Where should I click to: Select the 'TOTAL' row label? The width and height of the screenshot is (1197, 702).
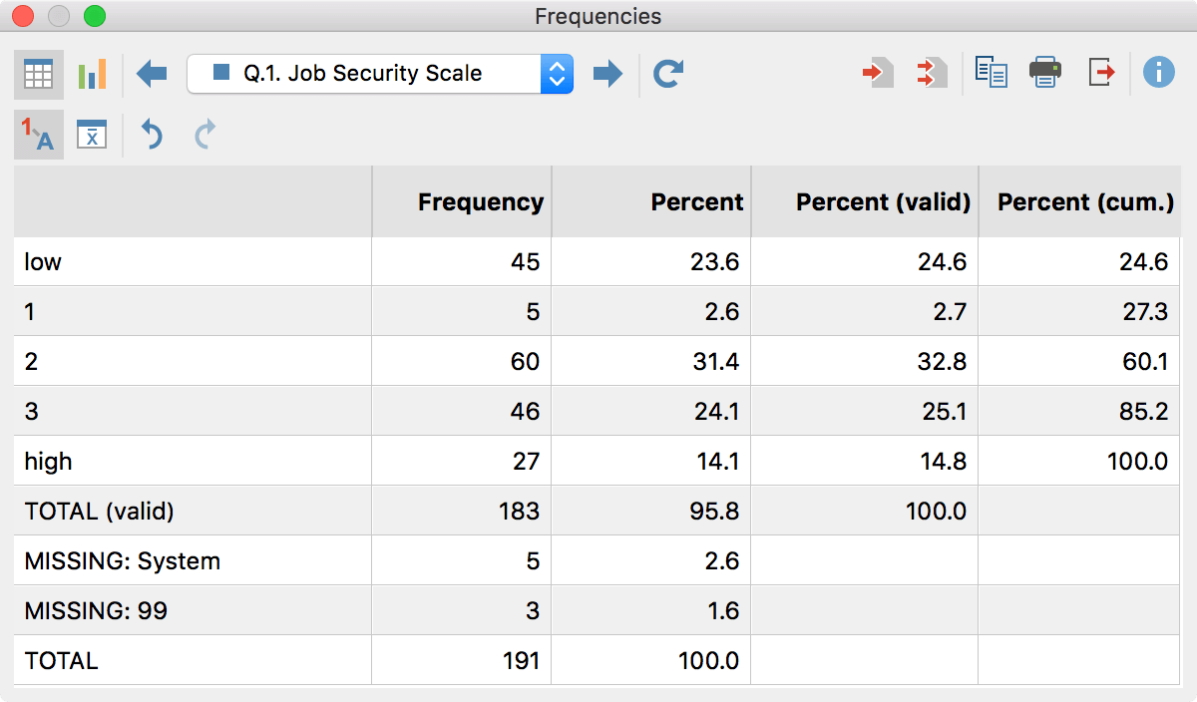pyautogui.click(x=61, y=661)
